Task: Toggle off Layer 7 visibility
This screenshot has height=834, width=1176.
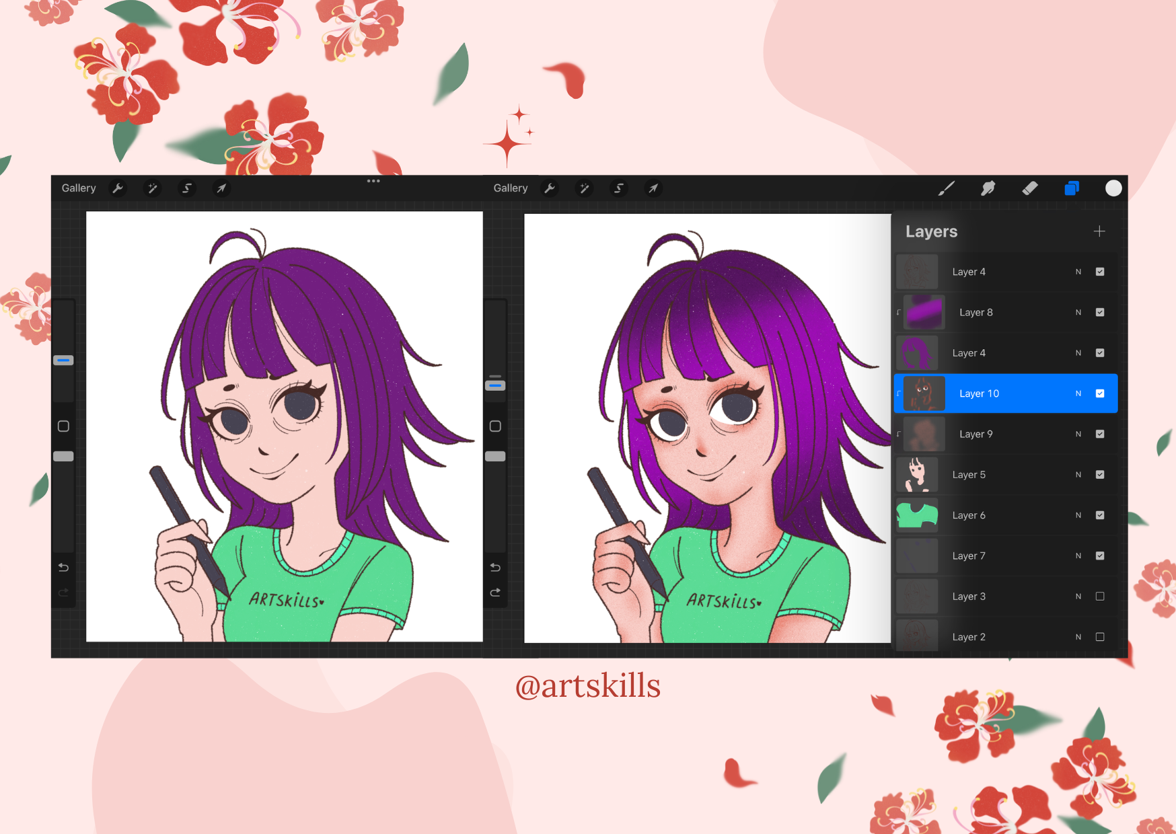Action: click(1100, 556)
